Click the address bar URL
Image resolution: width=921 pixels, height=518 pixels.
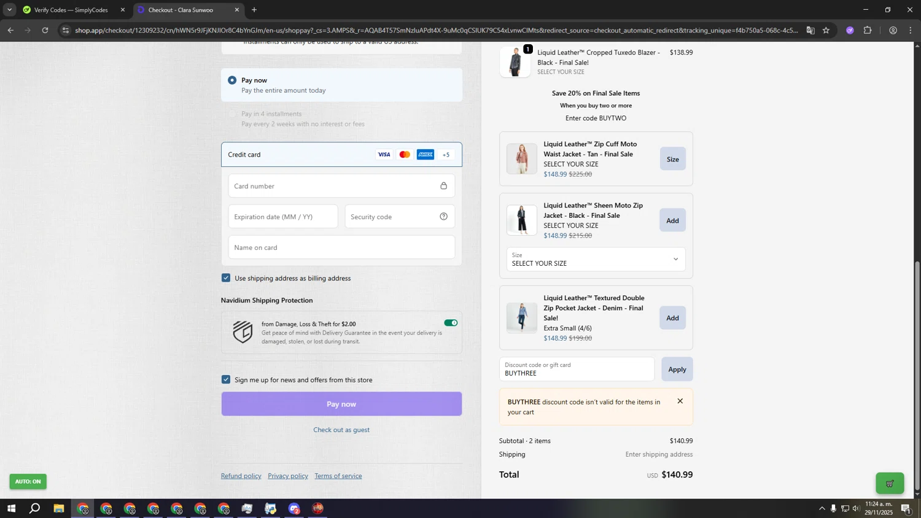pyautogui.click(x=436, y=30)
